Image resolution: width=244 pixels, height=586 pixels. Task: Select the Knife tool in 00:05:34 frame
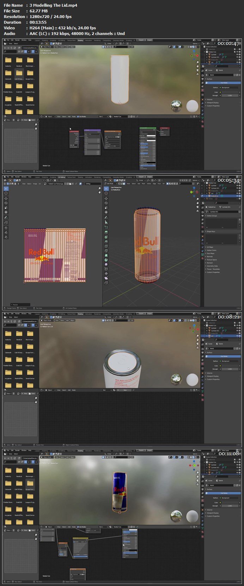pyautogui.click(x=106, y=251)
